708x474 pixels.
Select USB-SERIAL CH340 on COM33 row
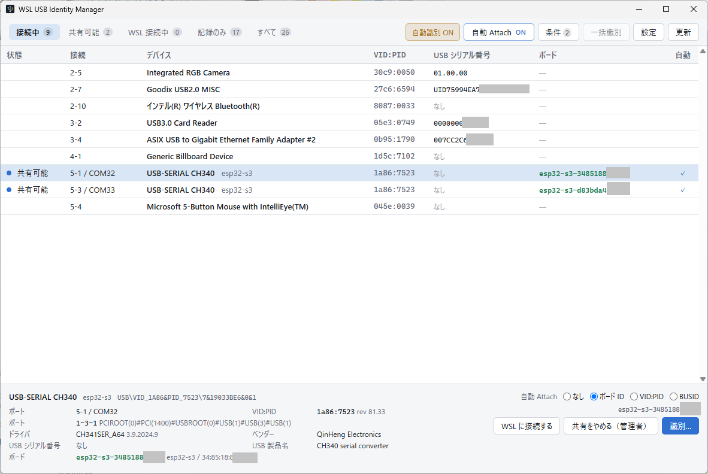point(349,190)
